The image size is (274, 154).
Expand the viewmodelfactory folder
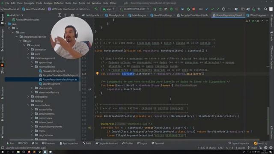(32, 92)
